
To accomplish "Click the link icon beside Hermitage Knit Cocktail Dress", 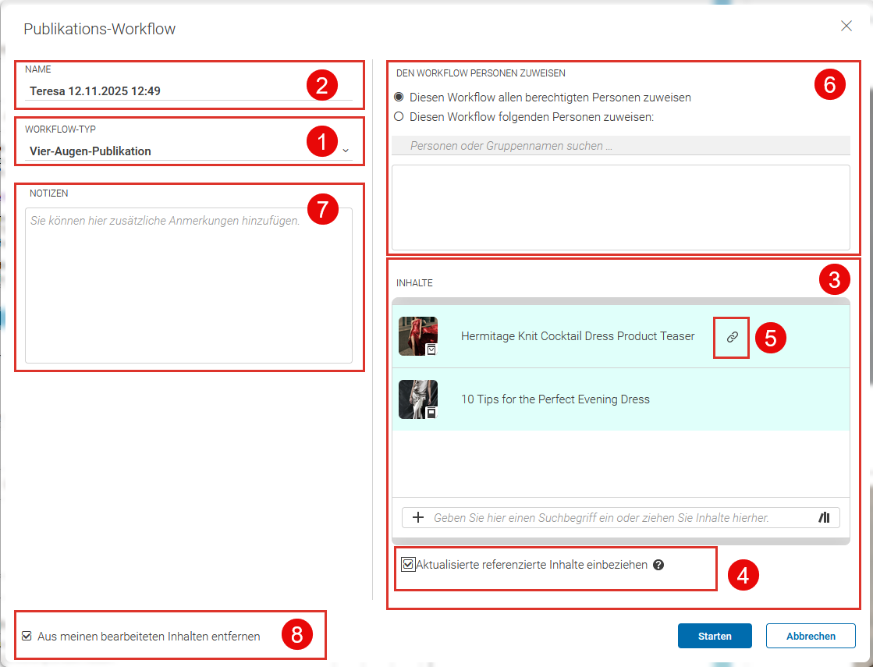I will 732,337.
